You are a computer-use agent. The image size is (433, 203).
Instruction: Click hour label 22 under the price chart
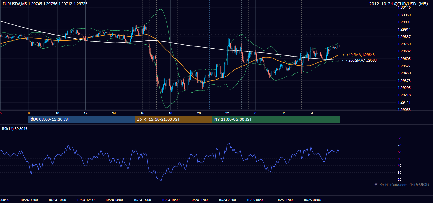coord(227,113)
